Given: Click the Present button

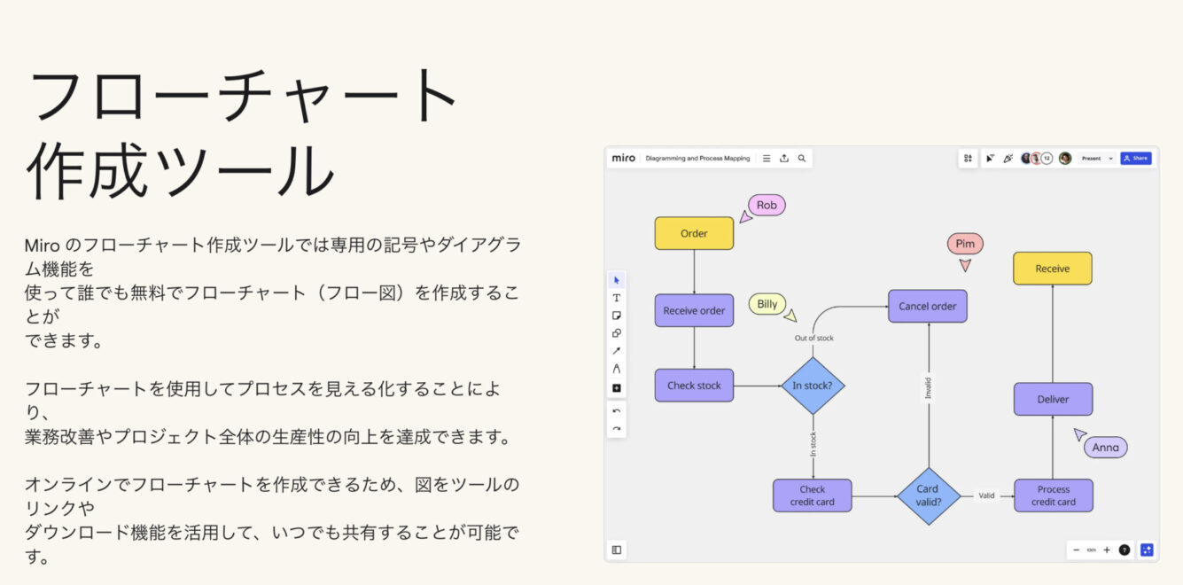Looking at the screenshot, I should pyautogui.click(x=1092, y=159).
